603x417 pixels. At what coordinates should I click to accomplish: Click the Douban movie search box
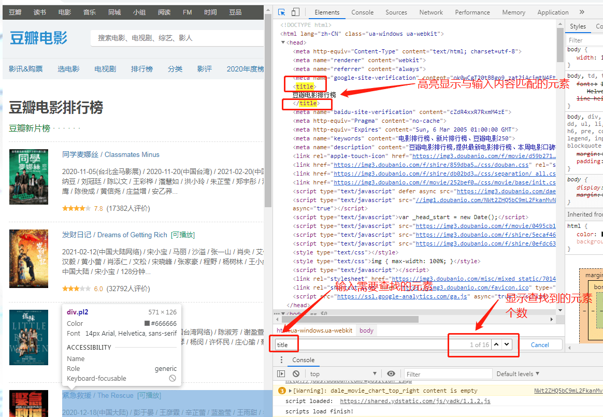click(x=177, y=38)
